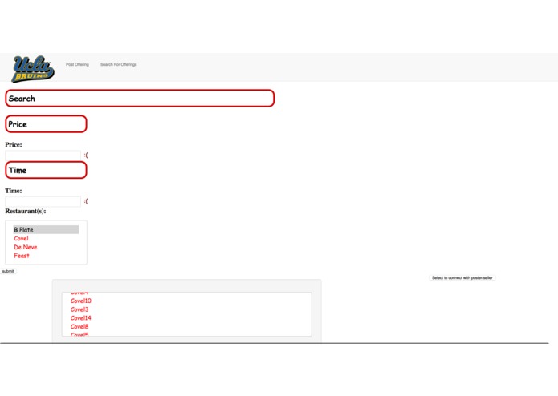This screenshot has width=558, height=396.
Task: Open the Post Offering page
Action: click(77, 64)
